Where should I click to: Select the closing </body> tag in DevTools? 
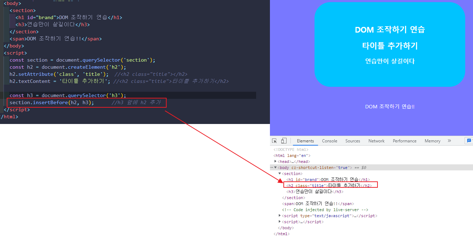286,228
